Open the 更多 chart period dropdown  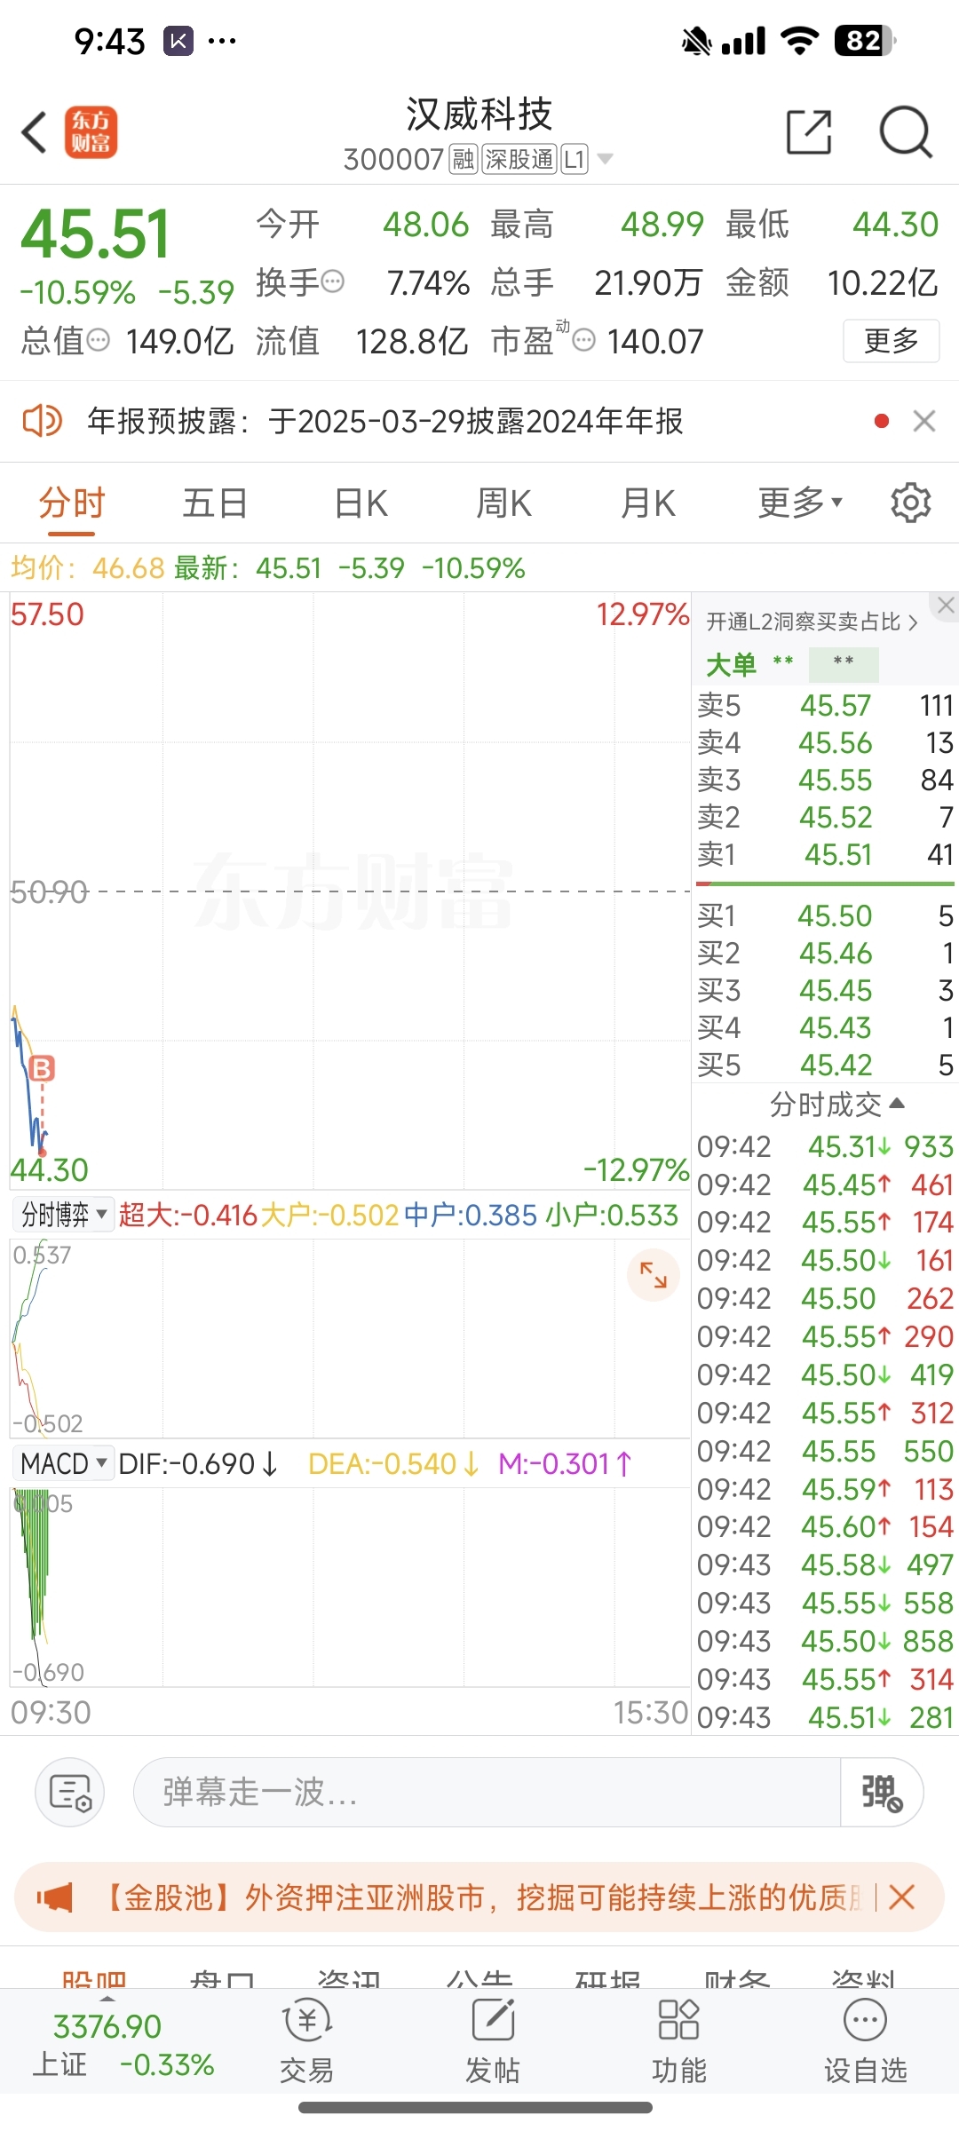coord(799,503)
